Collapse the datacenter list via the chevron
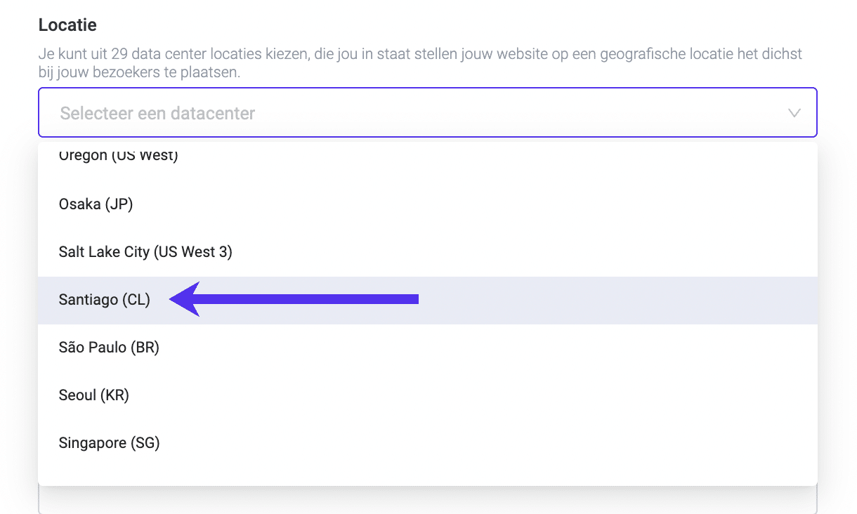The width and height of the screenshot is (857, 514). click(794, 112)
